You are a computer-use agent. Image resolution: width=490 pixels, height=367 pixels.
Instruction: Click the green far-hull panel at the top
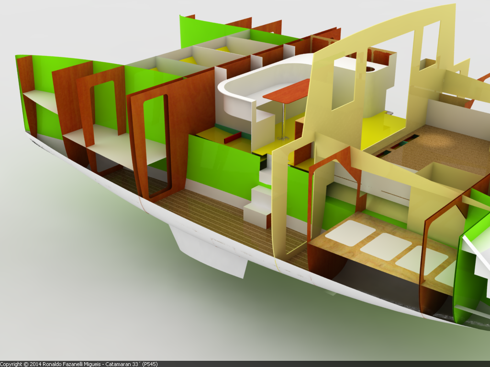pos(201,30)
